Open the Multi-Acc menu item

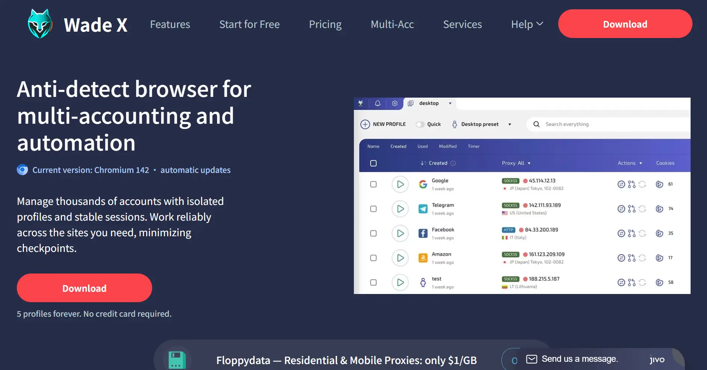(392, 25)
